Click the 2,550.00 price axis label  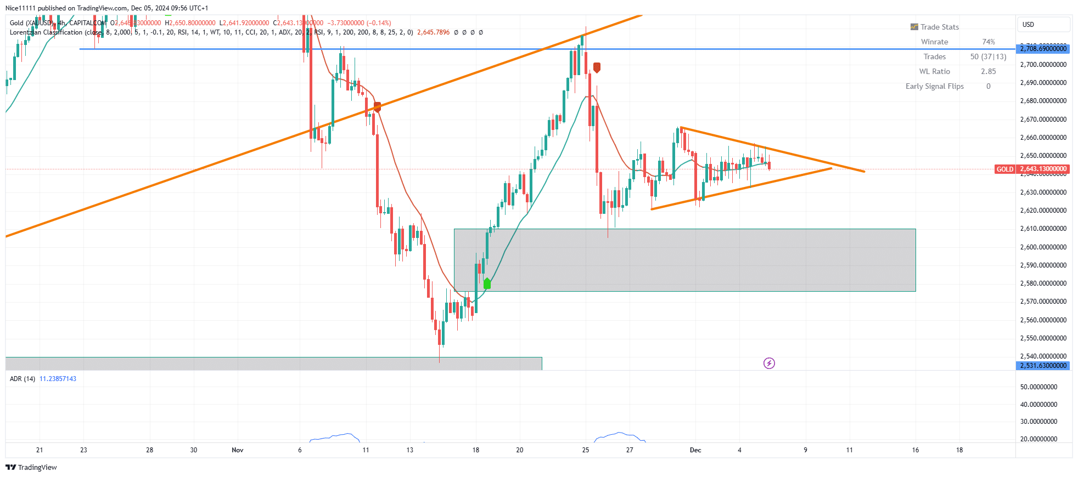pyautogui.click(x=1043, y=338)
